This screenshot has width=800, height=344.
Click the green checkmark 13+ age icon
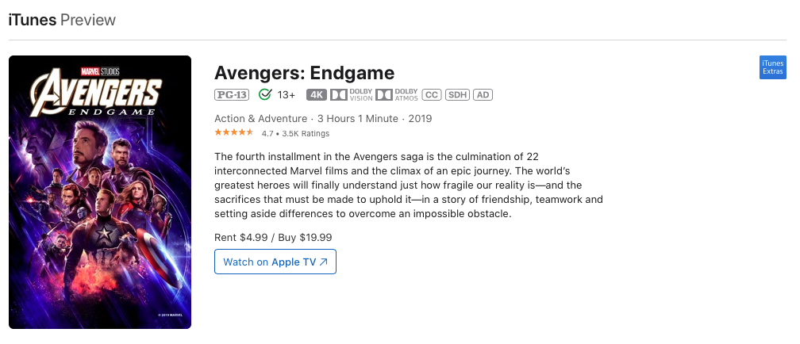tap(265, 95)
